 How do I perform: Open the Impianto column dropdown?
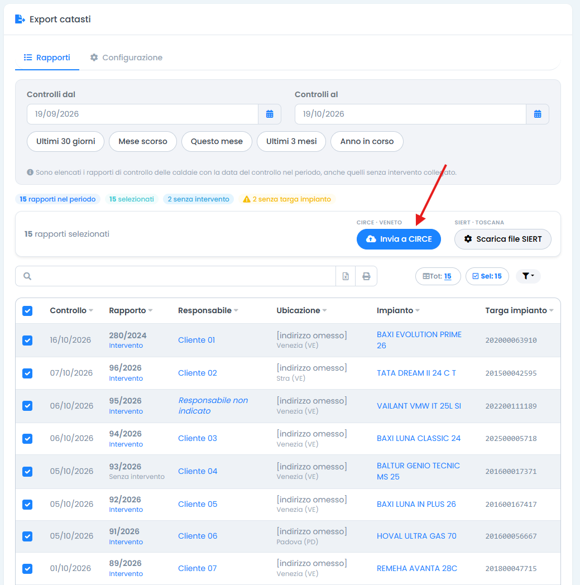[418, 310]
